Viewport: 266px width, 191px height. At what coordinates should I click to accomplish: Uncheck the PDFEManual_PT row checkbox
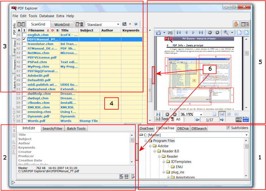pyautogui.click(x=24, y=39)
